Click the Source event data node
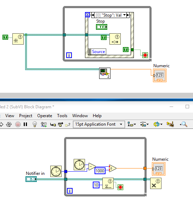 coord(97,52)
